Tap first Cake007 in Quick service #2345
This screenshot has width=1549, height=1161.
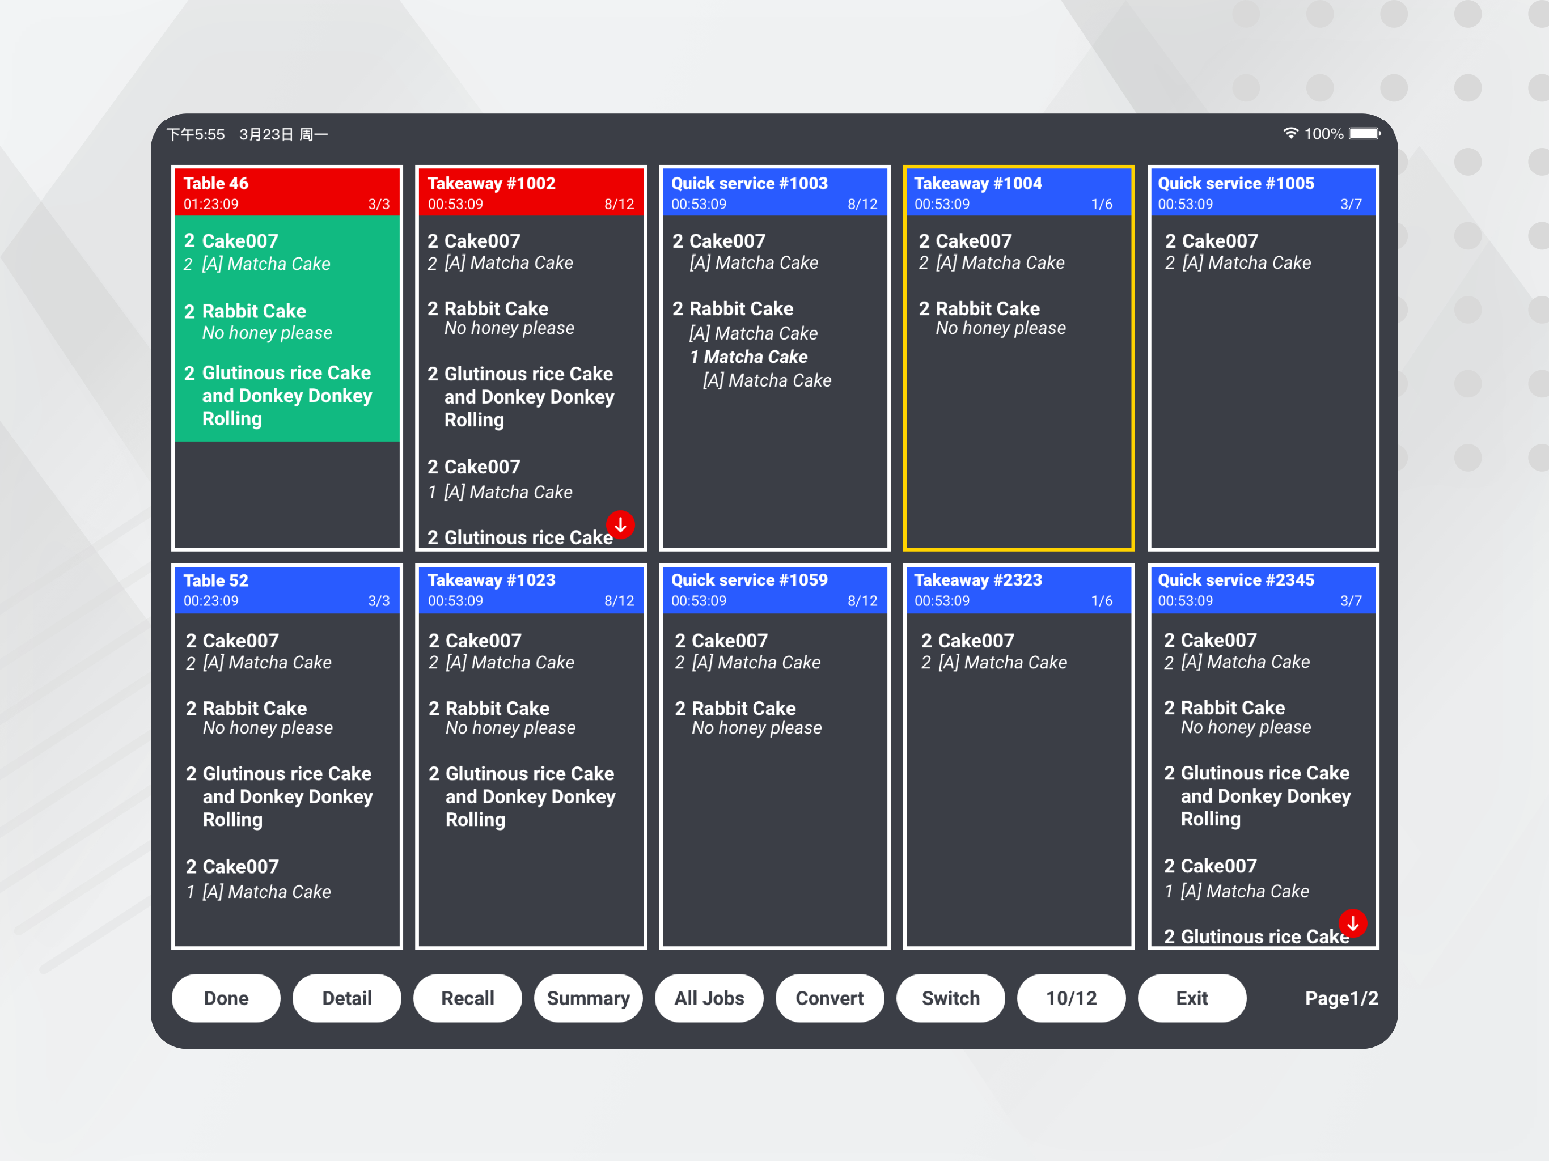(1211, 640)
